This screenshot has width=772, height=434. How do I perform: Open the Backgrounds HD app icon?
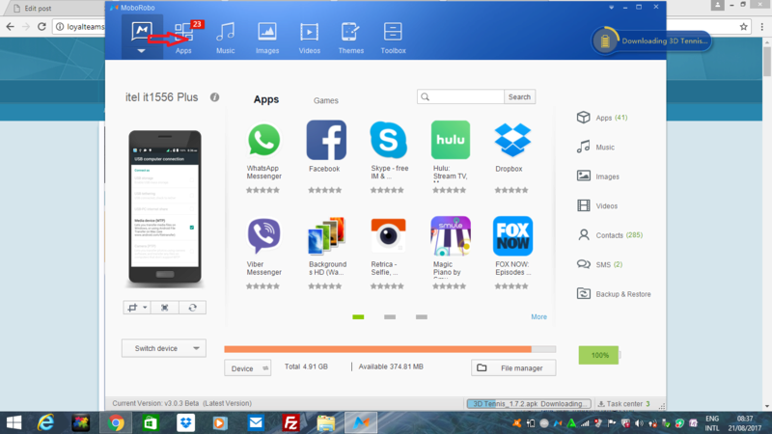coord(326,236)
